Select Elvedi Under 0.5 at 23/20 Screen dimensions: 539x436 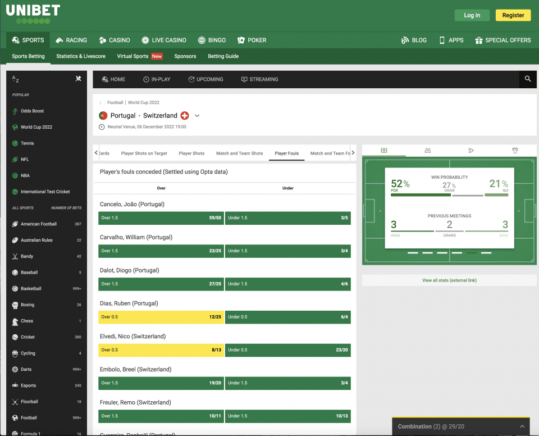coord(288,350)
